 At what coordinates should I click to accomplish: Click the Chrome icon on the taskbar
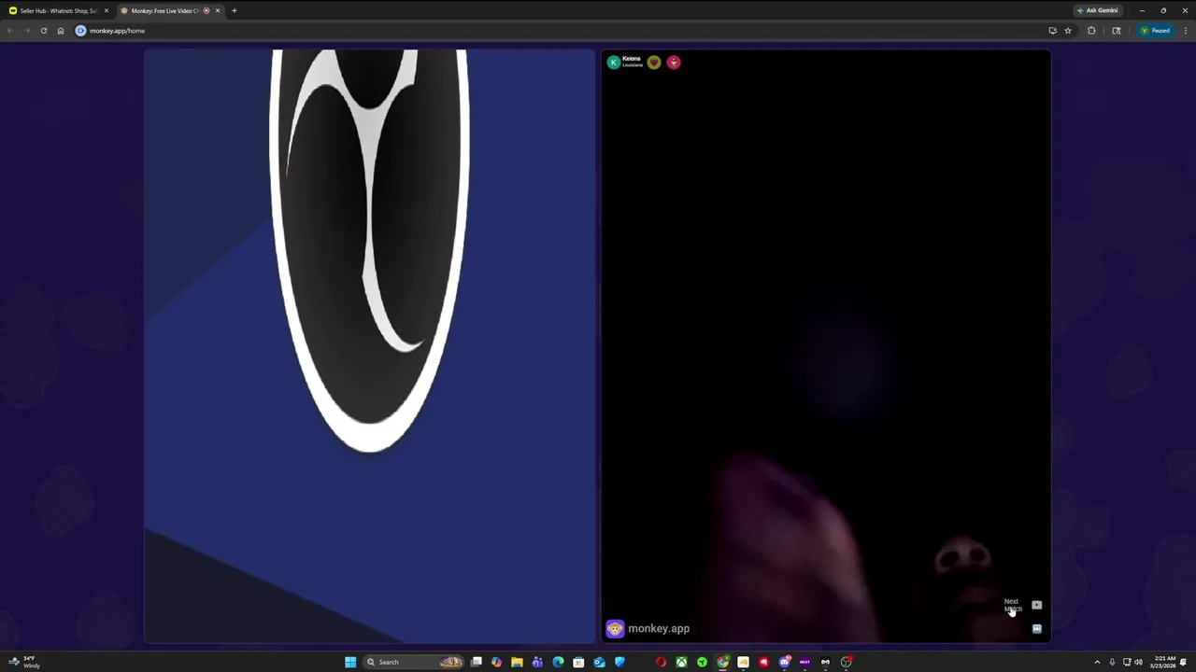tap(722, 662)
